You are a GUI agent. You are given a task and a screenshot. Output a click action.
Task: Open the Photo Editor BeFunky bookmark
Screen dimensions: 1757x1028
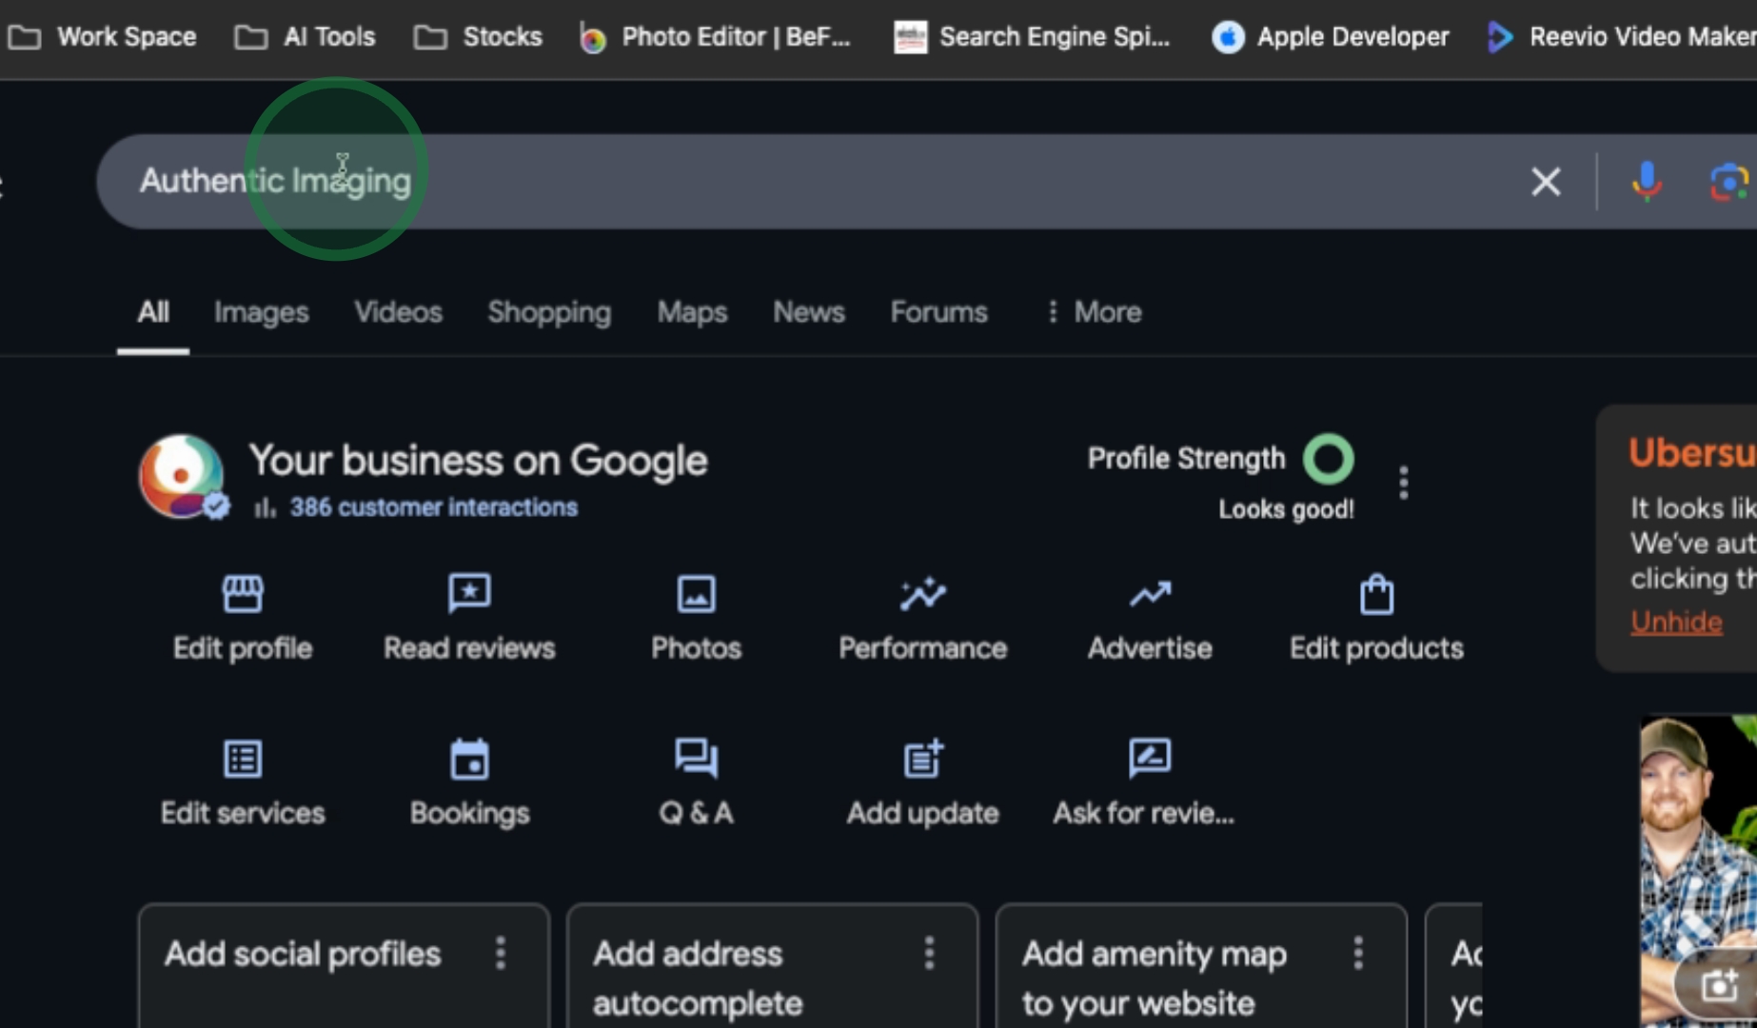(715, 37)
